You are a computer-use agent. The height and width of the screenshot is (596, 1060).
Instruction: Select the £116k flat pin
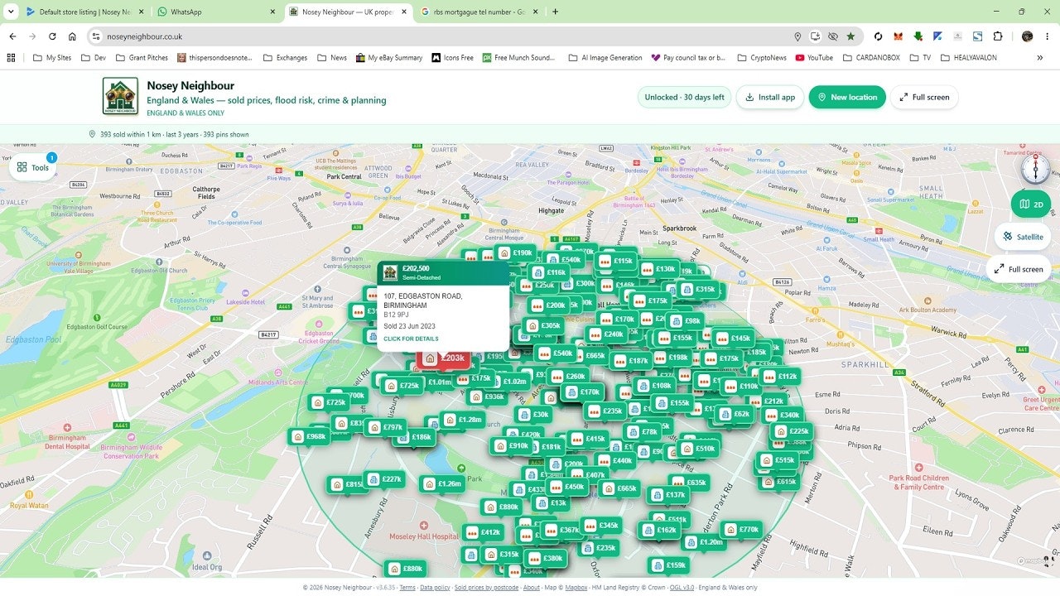pos(549,272)
